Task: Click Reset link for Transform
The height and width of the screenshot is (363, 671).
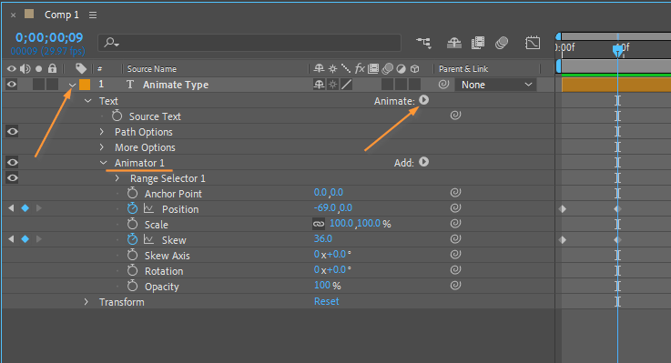Action: tap(327, 301)
